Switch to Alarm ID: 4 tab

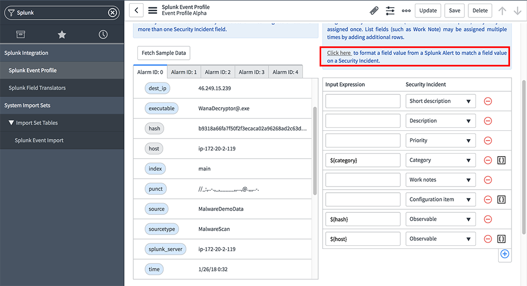click(285, 72)
